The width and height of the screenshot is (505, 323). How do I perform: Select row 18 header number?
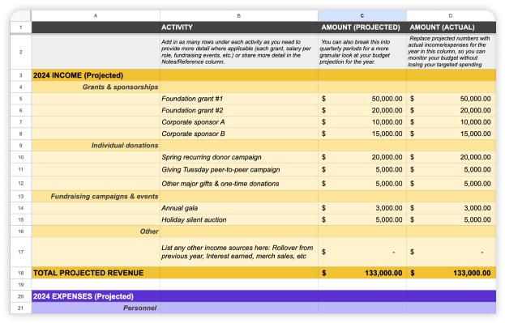coord(21,273)
